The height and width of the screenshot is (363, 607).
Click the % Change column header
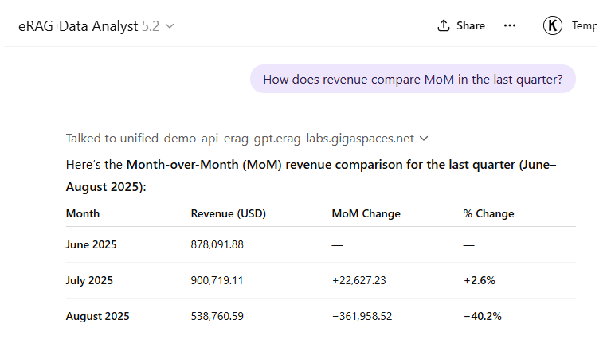click(x=488, y=213)
